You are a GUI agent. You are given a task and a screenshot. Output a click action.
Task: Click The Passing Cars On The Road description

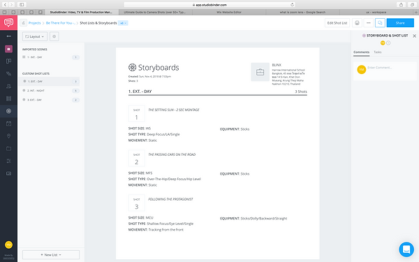172,154
